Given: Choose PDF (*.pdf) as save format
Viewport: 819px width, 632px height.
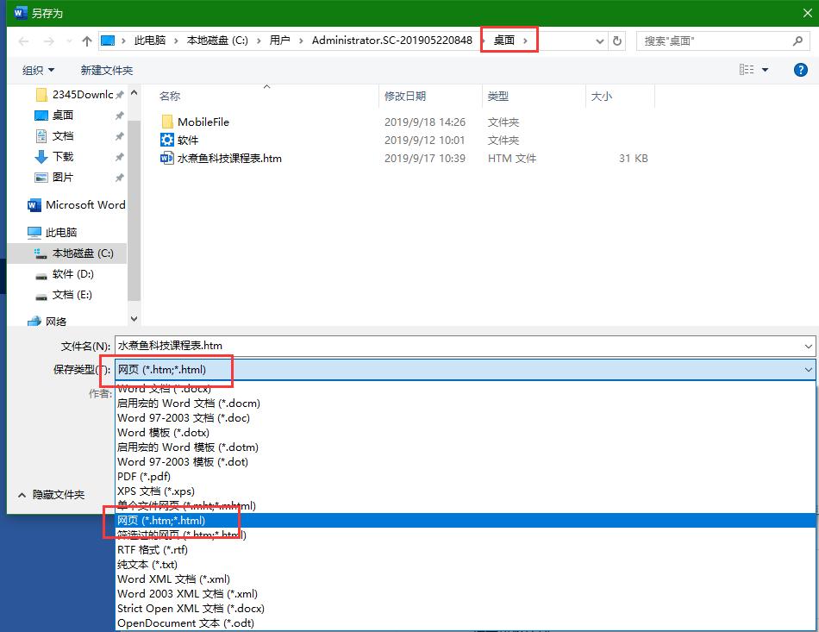Looking at the screenshot, I should coord(143,476).
